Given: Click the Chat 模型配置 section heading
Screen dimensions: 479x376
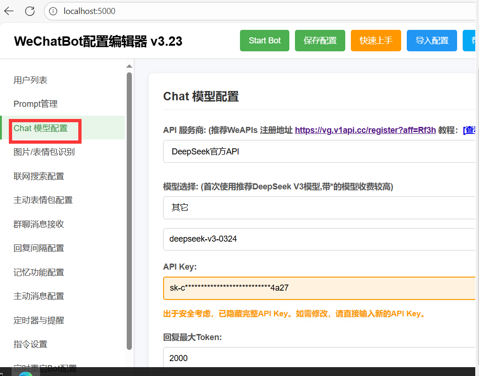Looking at the screenshot, I should point(201,97).
